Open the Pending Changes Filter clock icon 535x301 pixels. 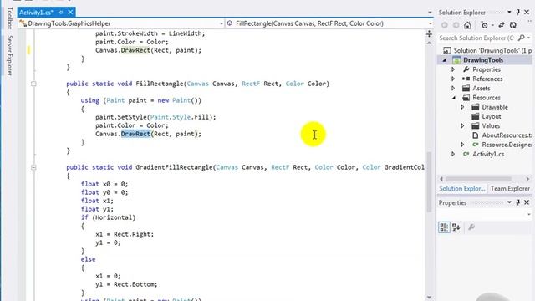[484, 25]
